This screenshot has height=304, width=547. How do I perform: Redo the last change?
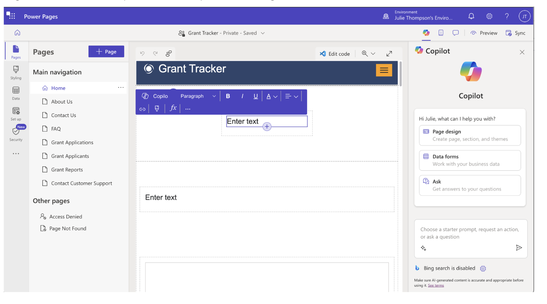155,54
